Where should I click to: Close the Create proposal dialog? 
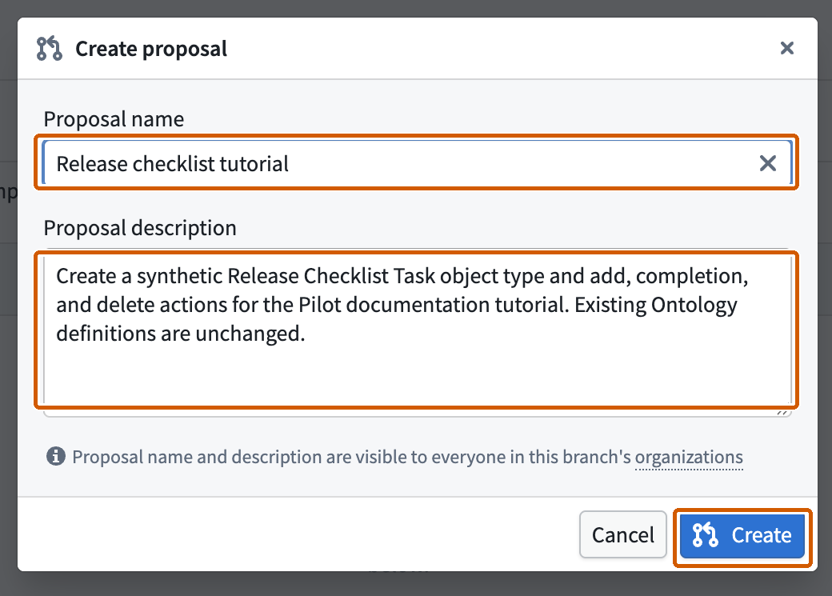(x=787, y=48)
